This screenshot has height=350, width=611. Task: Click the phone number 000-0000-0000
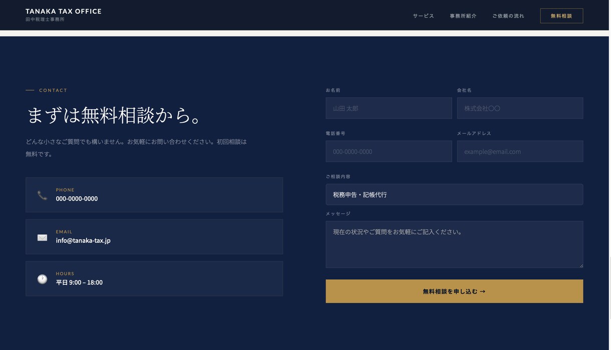pyautogui.click(x=77, y=199)
